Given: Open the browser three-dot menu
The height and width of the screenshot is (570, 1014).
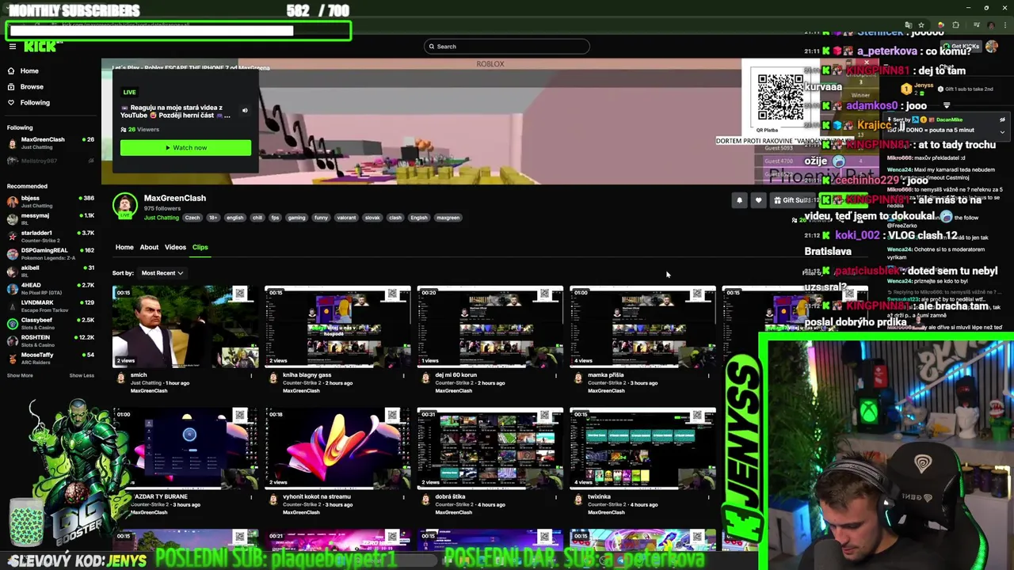Looking at the screenshot, I should point(1004,25).
